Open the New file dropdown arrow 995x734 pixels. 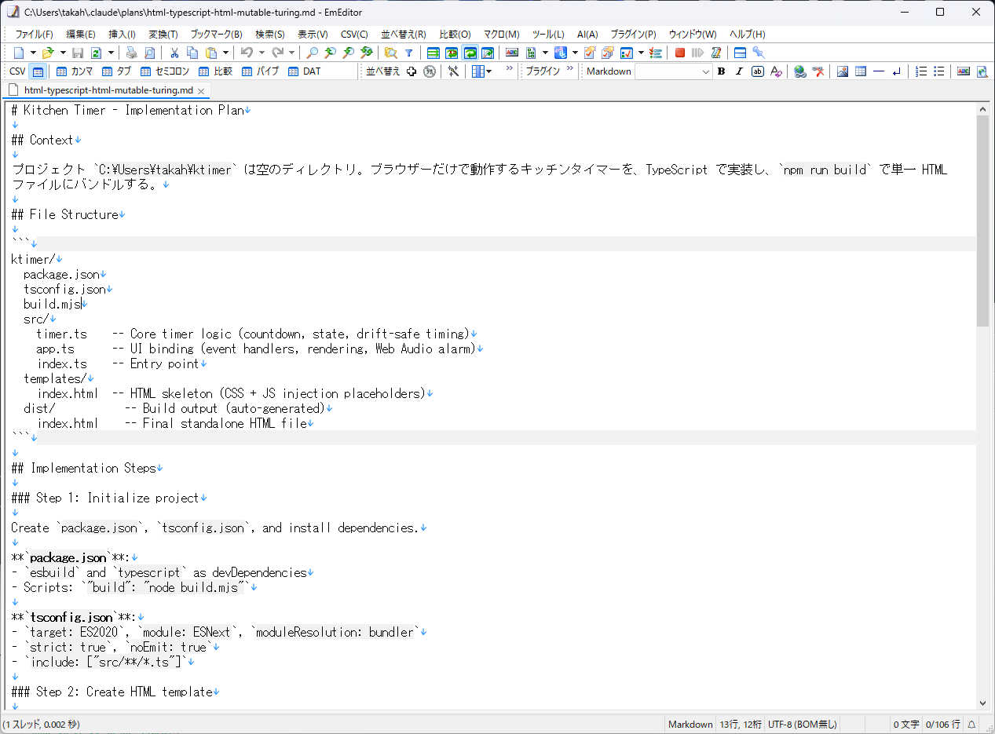[x=32, y=53]
